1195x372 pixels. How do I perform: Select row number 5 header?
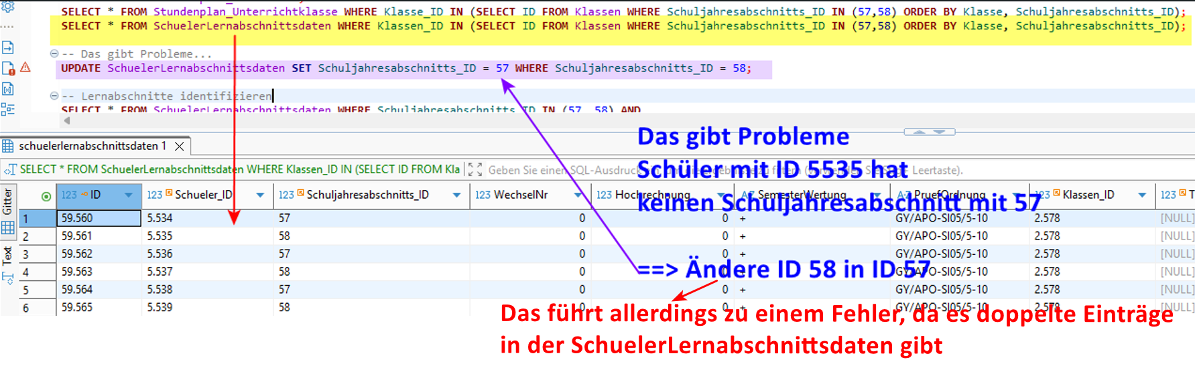pos(38,290)
